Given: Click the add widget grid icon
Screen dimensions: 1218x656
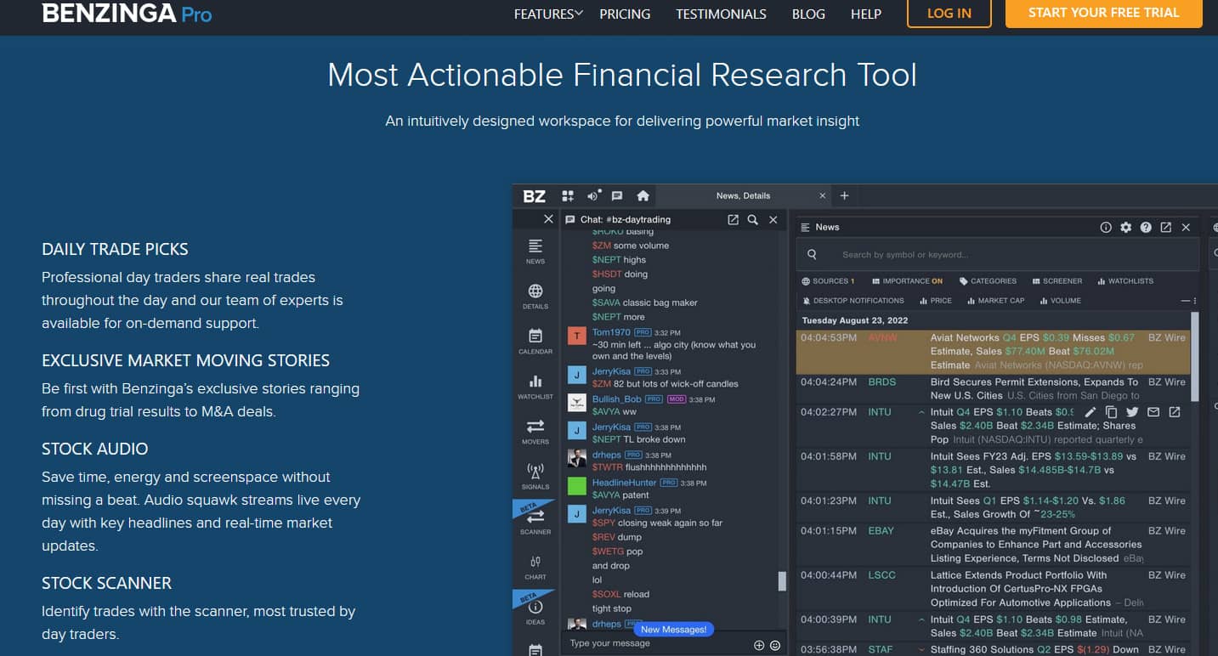Looking at the screenshot, I should (568, 196).
